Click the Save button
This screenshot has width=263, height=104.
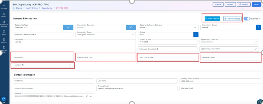click(x=256, y=5)
